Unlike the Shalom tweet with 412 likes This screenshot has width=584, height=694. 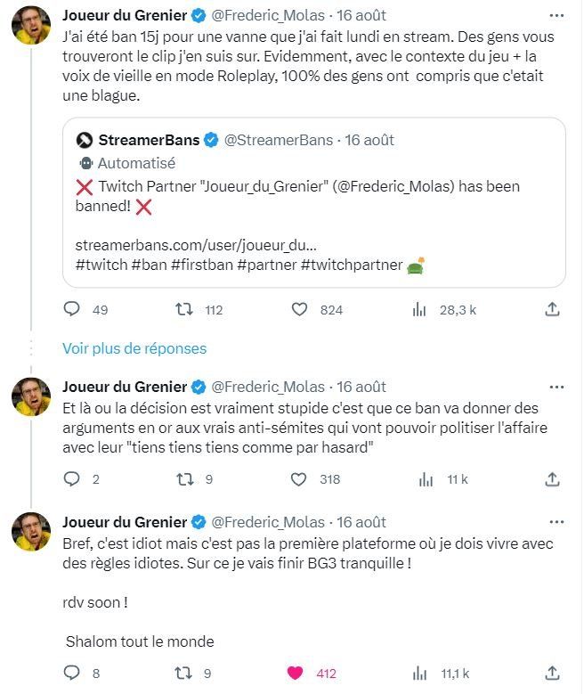point(301,673)
